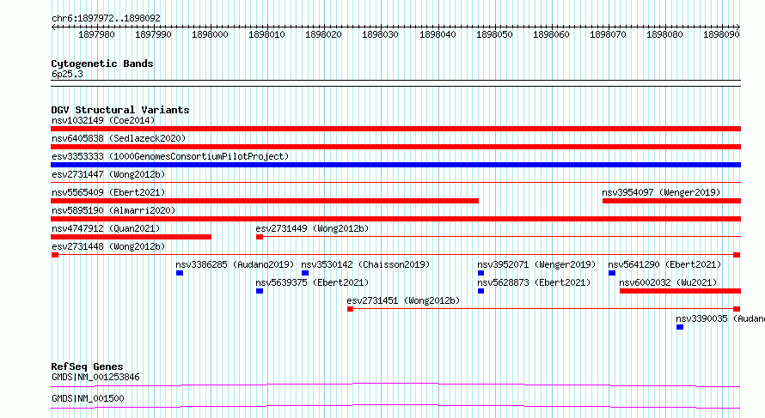Click chr6:1897972..1898092 coordinate text
The height and width of the screenshot is (418, 765).
tap(106, 18)
